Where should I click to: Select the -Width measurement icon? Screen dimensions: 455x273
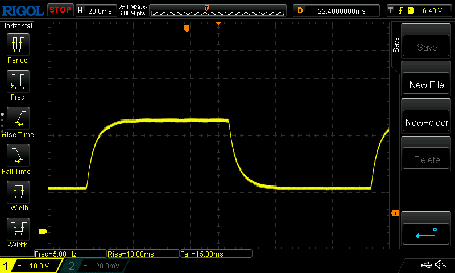18,229
